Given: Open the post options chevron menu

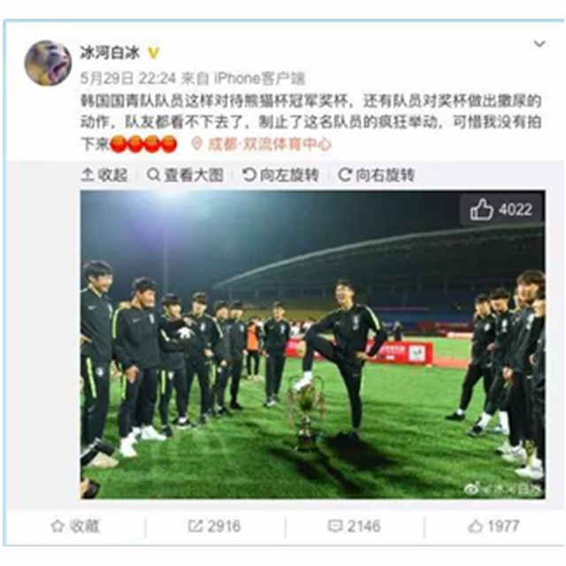Looking at the screenshot, I should click(539, 44).
